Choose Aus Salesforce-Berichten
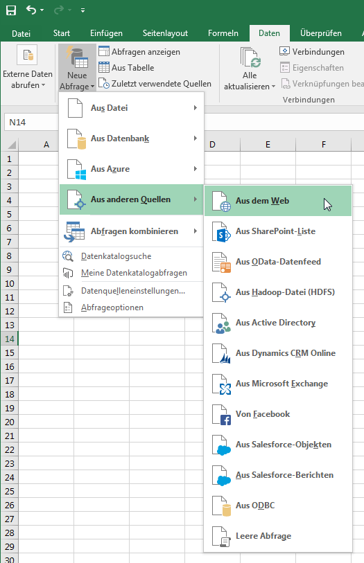This screenshot has width=364, height=563. (278, 475)
